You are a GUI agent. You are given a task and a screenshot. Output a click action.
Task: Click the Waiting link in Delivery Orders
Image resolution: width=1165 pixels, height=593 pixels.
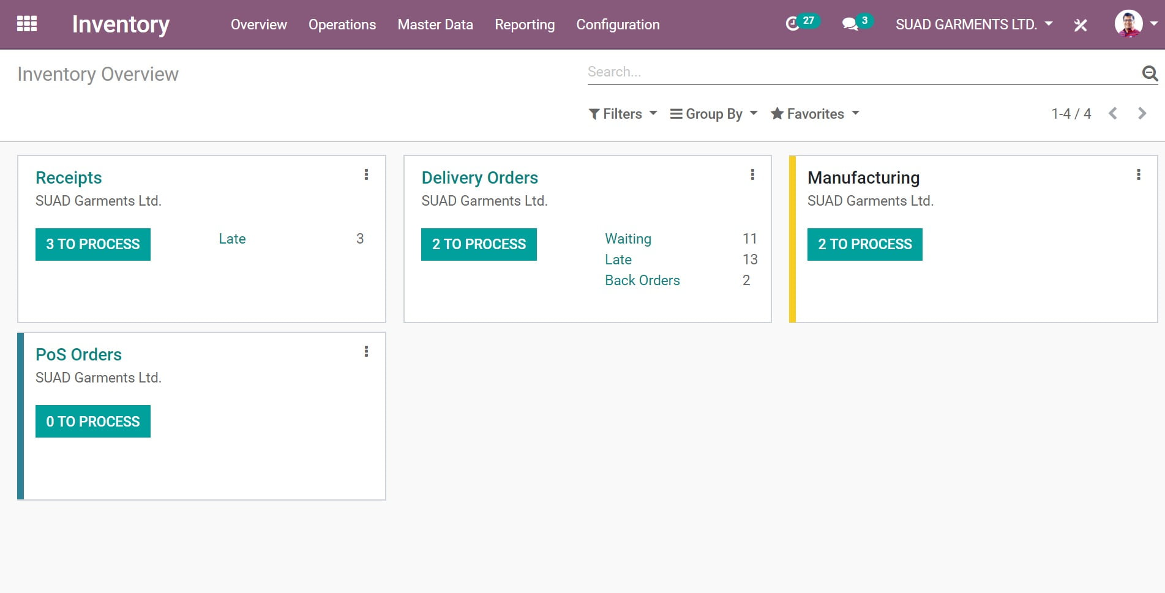pyautogui.click(x=628, y=239)
